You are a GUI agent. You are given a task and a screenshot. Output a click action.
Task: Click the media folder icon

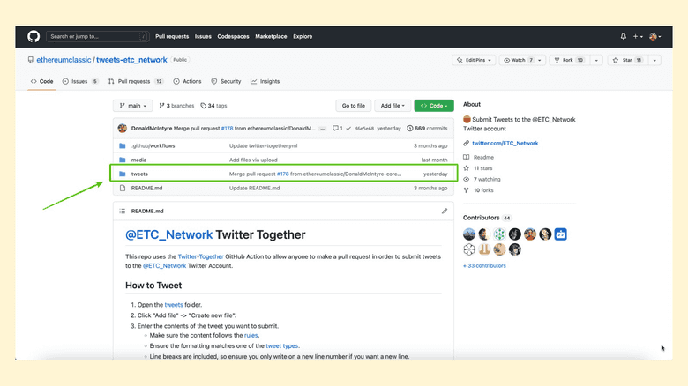[122, 160]
